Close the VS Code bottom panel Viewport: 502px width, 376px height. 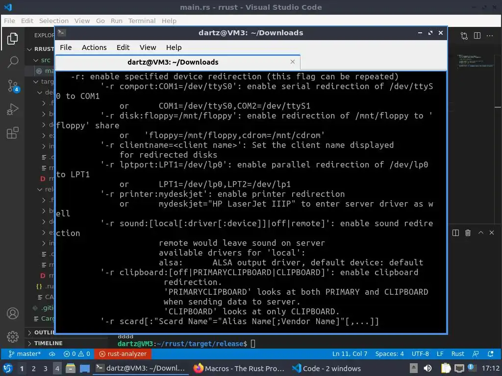pos(492,233)
